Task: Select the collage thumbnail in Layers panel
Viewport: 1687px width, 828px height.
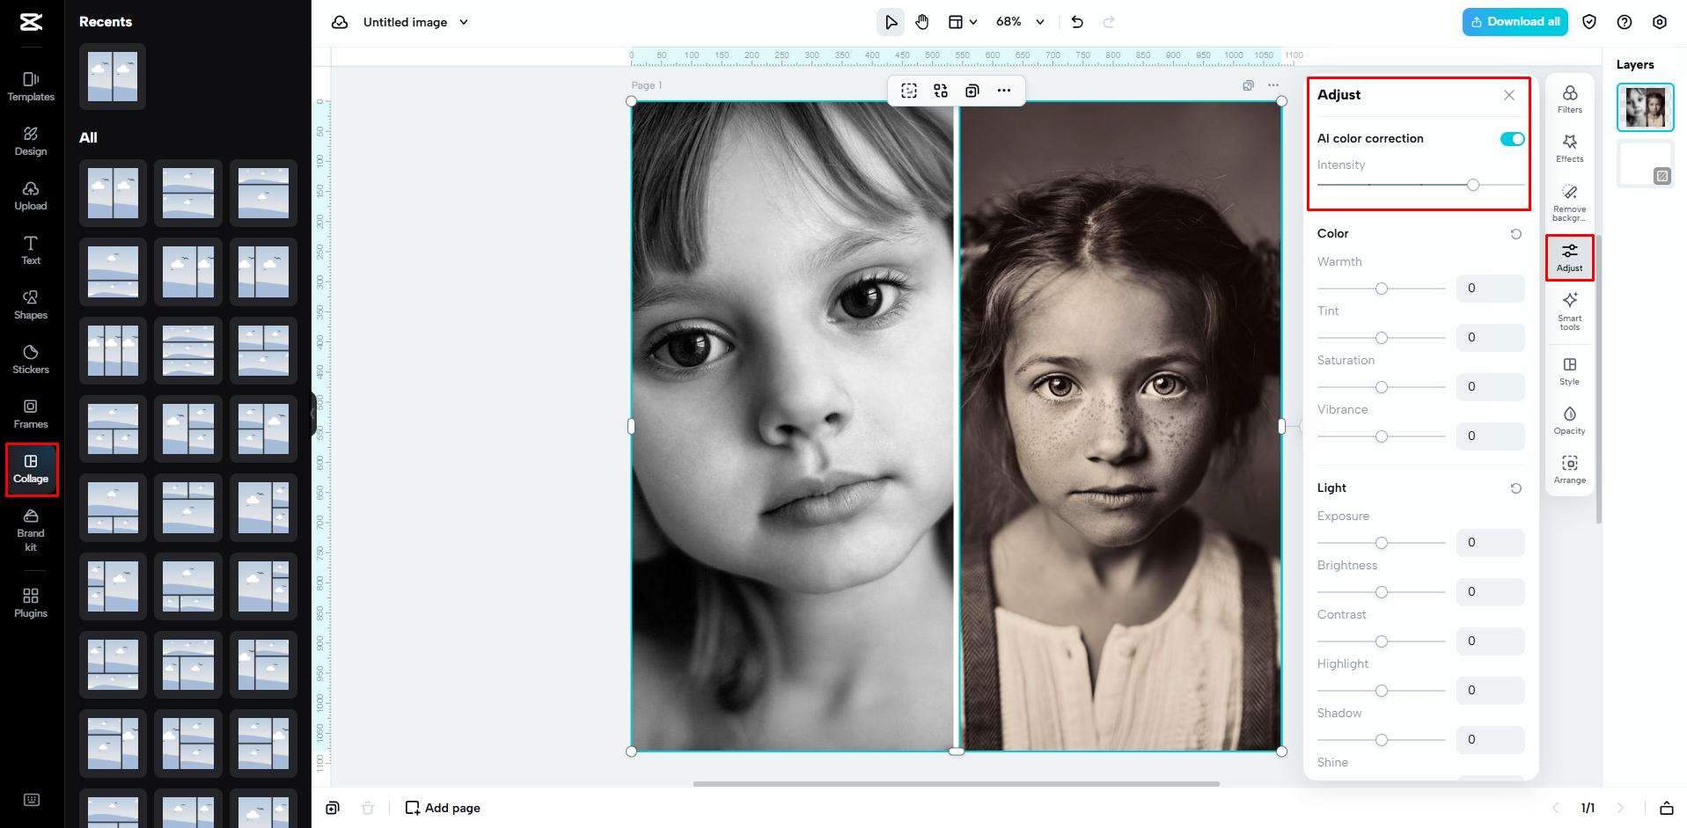Action: 1644,106
